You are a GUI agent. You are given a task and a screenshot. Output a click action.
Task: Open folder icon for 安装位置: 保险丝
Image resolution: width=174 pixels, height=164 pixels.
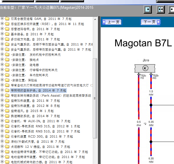pos(7,80)
